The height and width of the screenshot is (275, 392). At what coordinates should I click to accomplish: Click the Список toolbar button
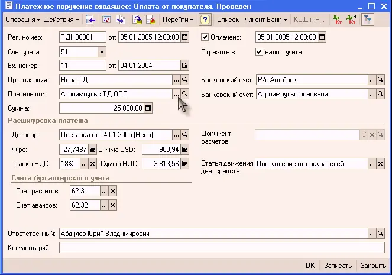[x=228, y=20]
